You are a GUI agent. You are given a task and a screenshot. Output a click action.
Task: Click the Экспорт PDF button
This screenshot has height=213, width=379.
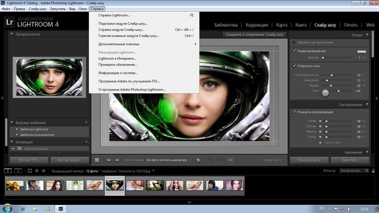[29, 160]
